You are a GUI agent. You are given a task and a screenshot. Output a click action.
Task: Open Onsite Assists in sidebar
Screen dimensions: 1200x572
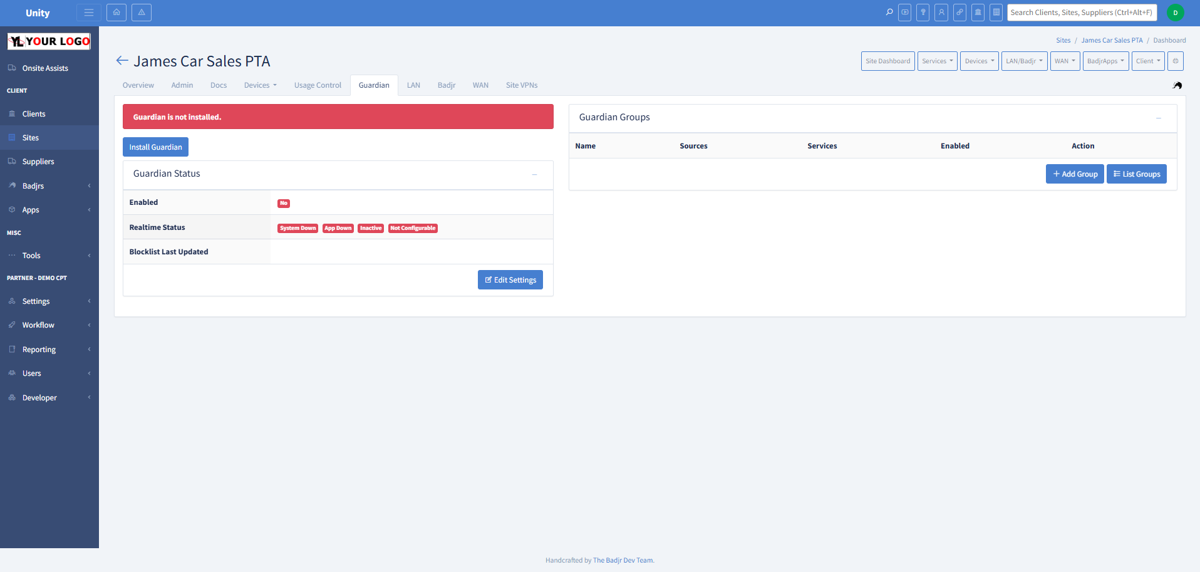point(49,68)
